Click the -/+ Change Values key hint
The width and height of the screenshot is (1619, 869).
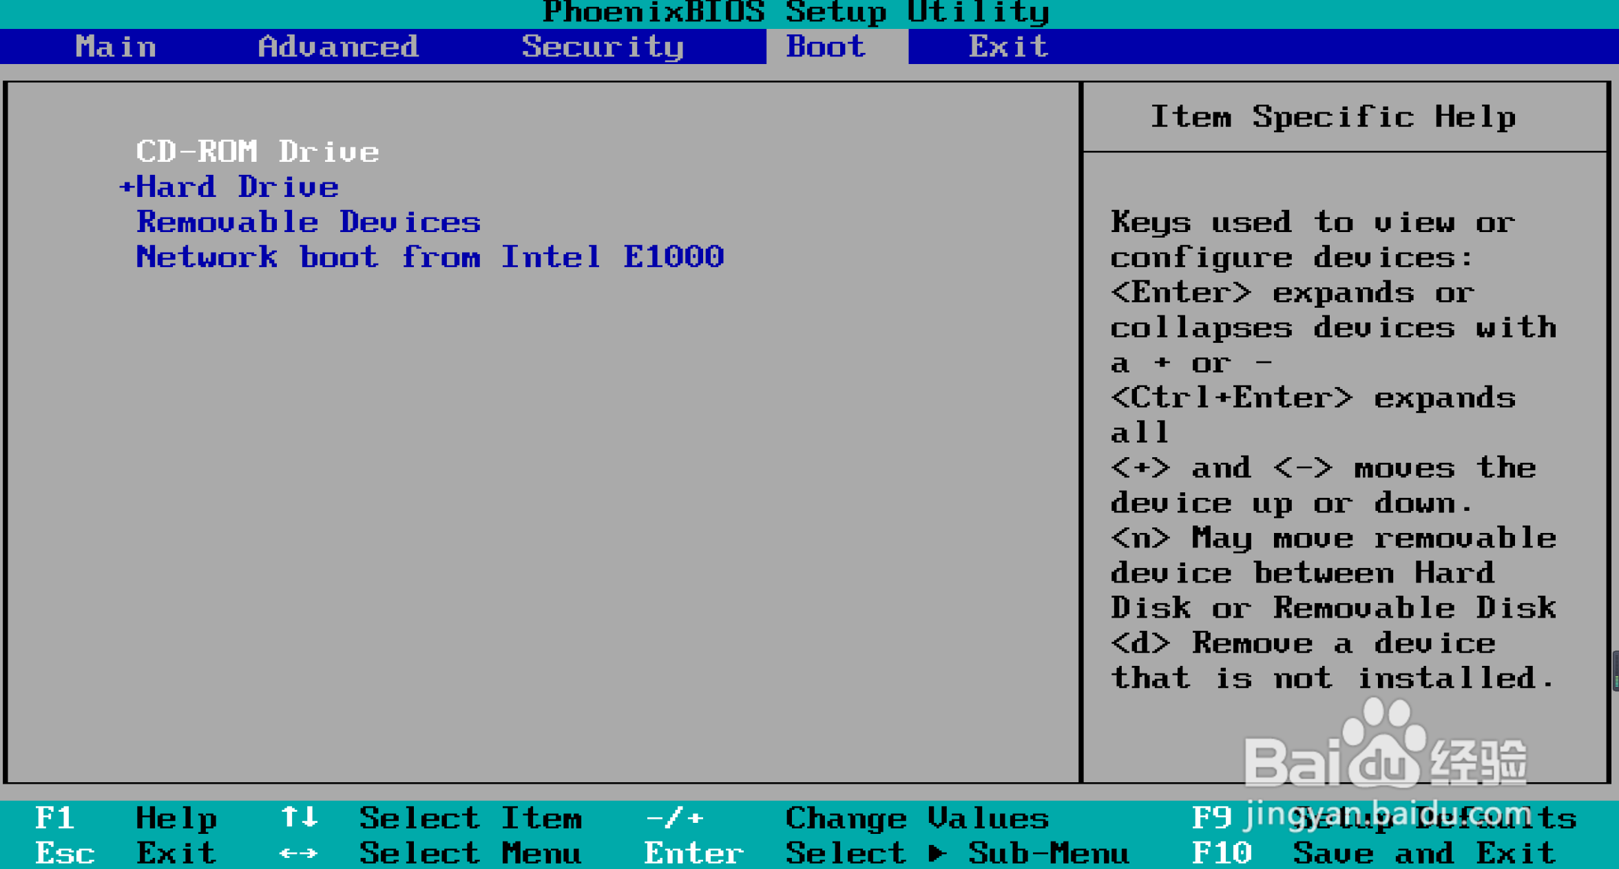click(x=674, y=818)
